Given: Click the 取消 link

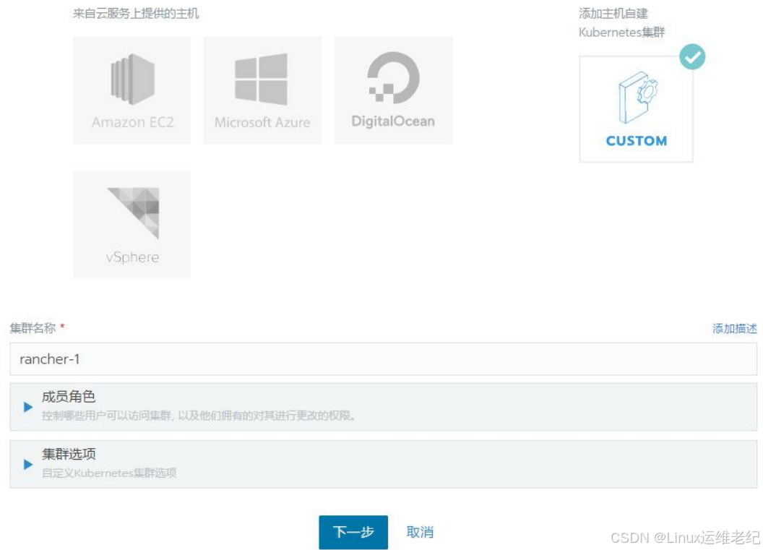Looking at the screenshot, I should click(x=420, y=532).
